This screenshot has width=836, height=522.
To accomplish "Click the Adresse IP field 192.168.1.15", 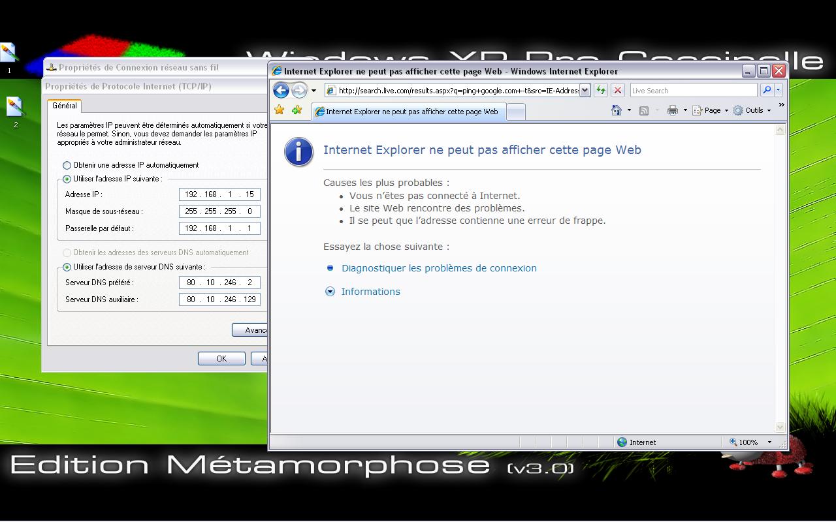I will point(219,194).
